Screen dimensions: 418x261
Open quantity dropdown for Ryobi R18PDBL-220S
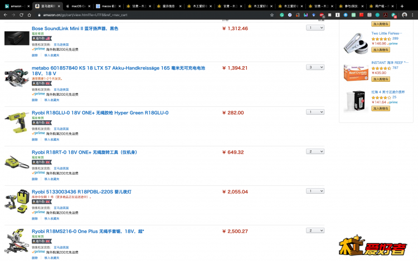click(x=315, y=191)
